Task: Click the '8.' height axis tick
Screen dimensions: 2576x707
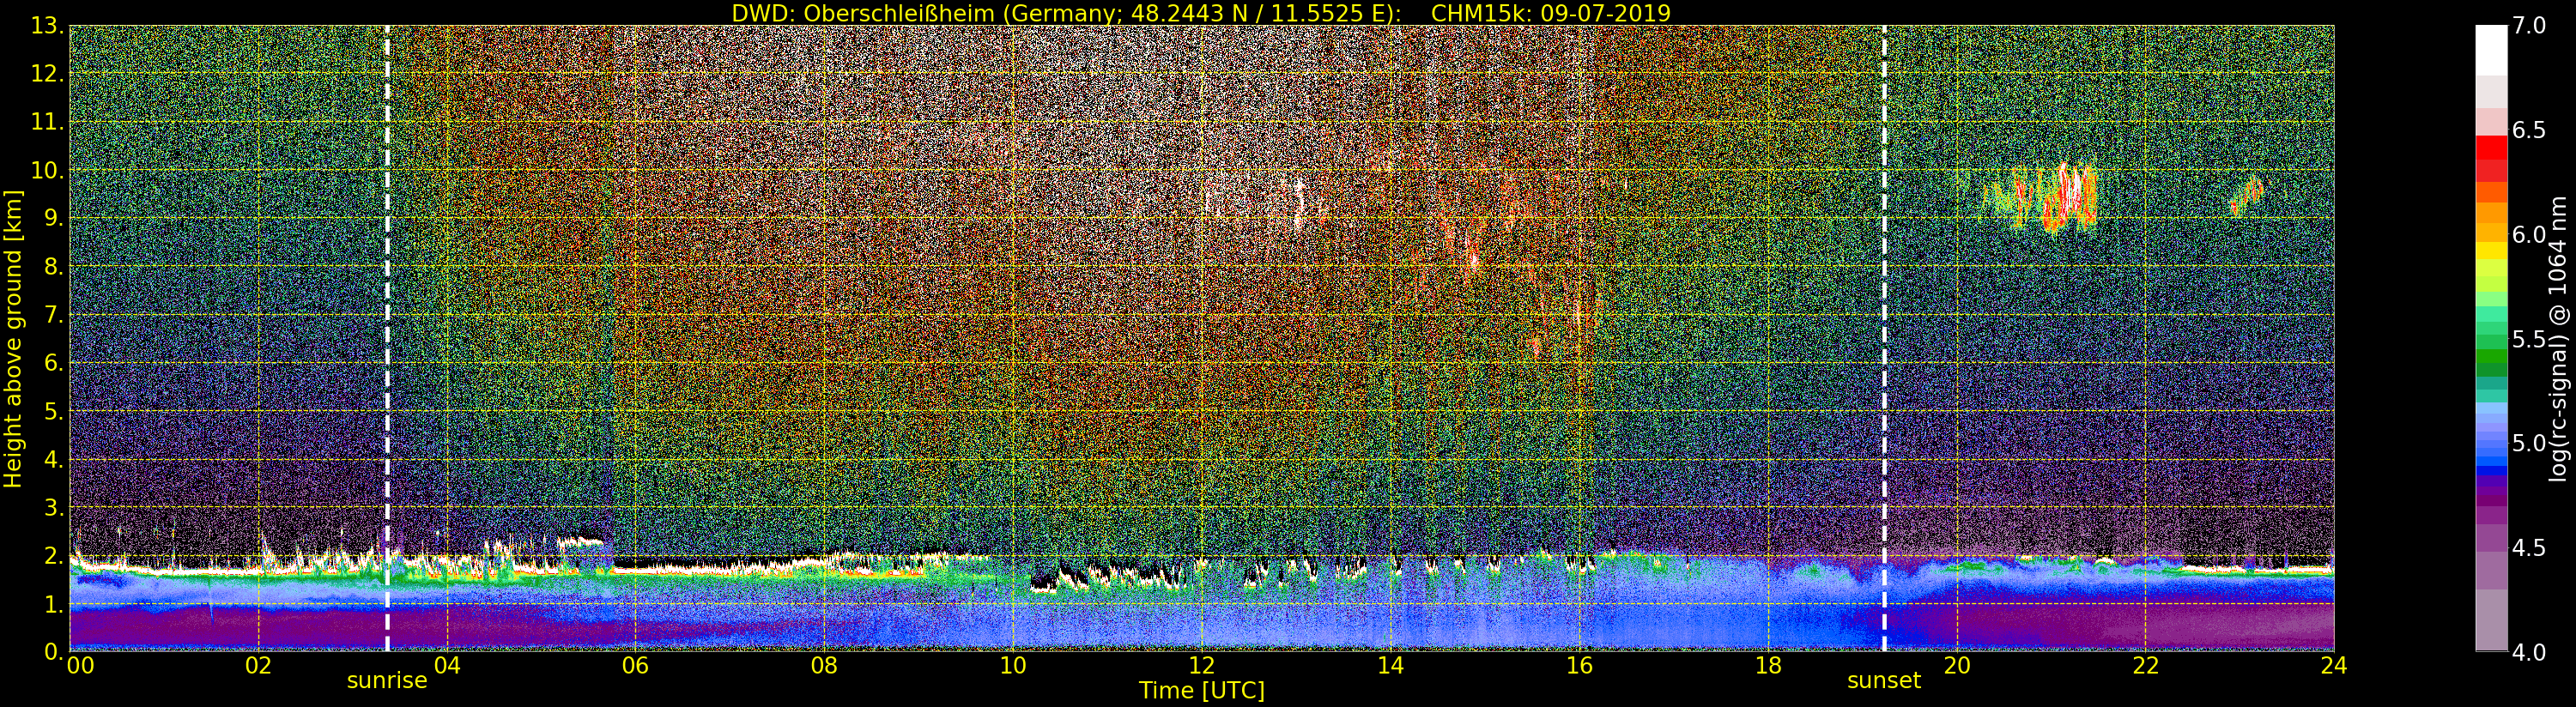Action: (53, 267)
